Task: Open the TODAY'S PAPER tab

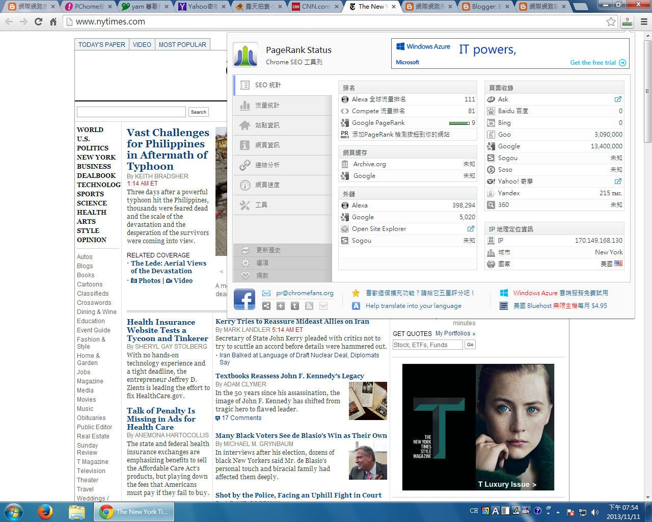Action: coord(102,45)
